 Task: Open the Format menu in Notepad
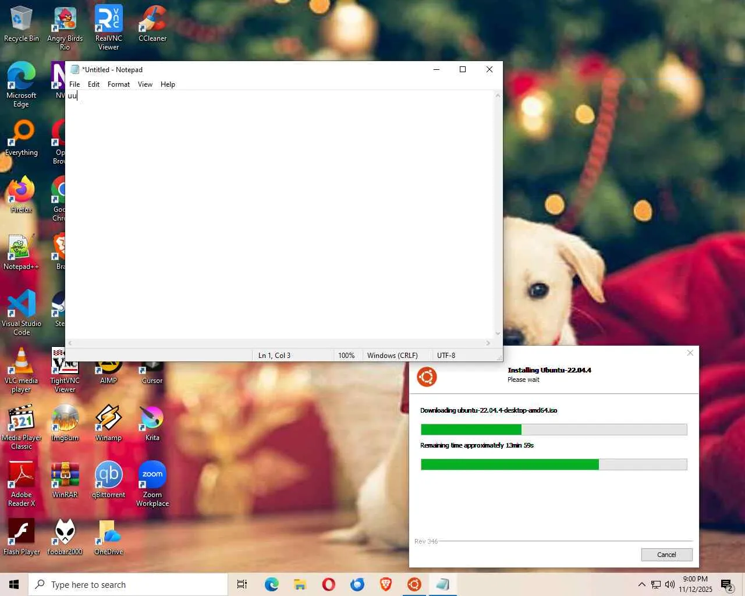click(x=119, y=84)
